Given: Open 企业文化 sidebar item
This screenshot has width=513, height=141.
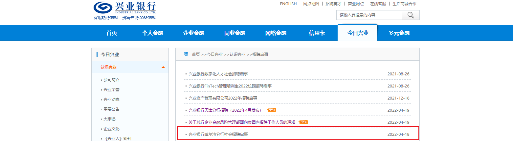Looking at the screenshot, I should (111, 129).
